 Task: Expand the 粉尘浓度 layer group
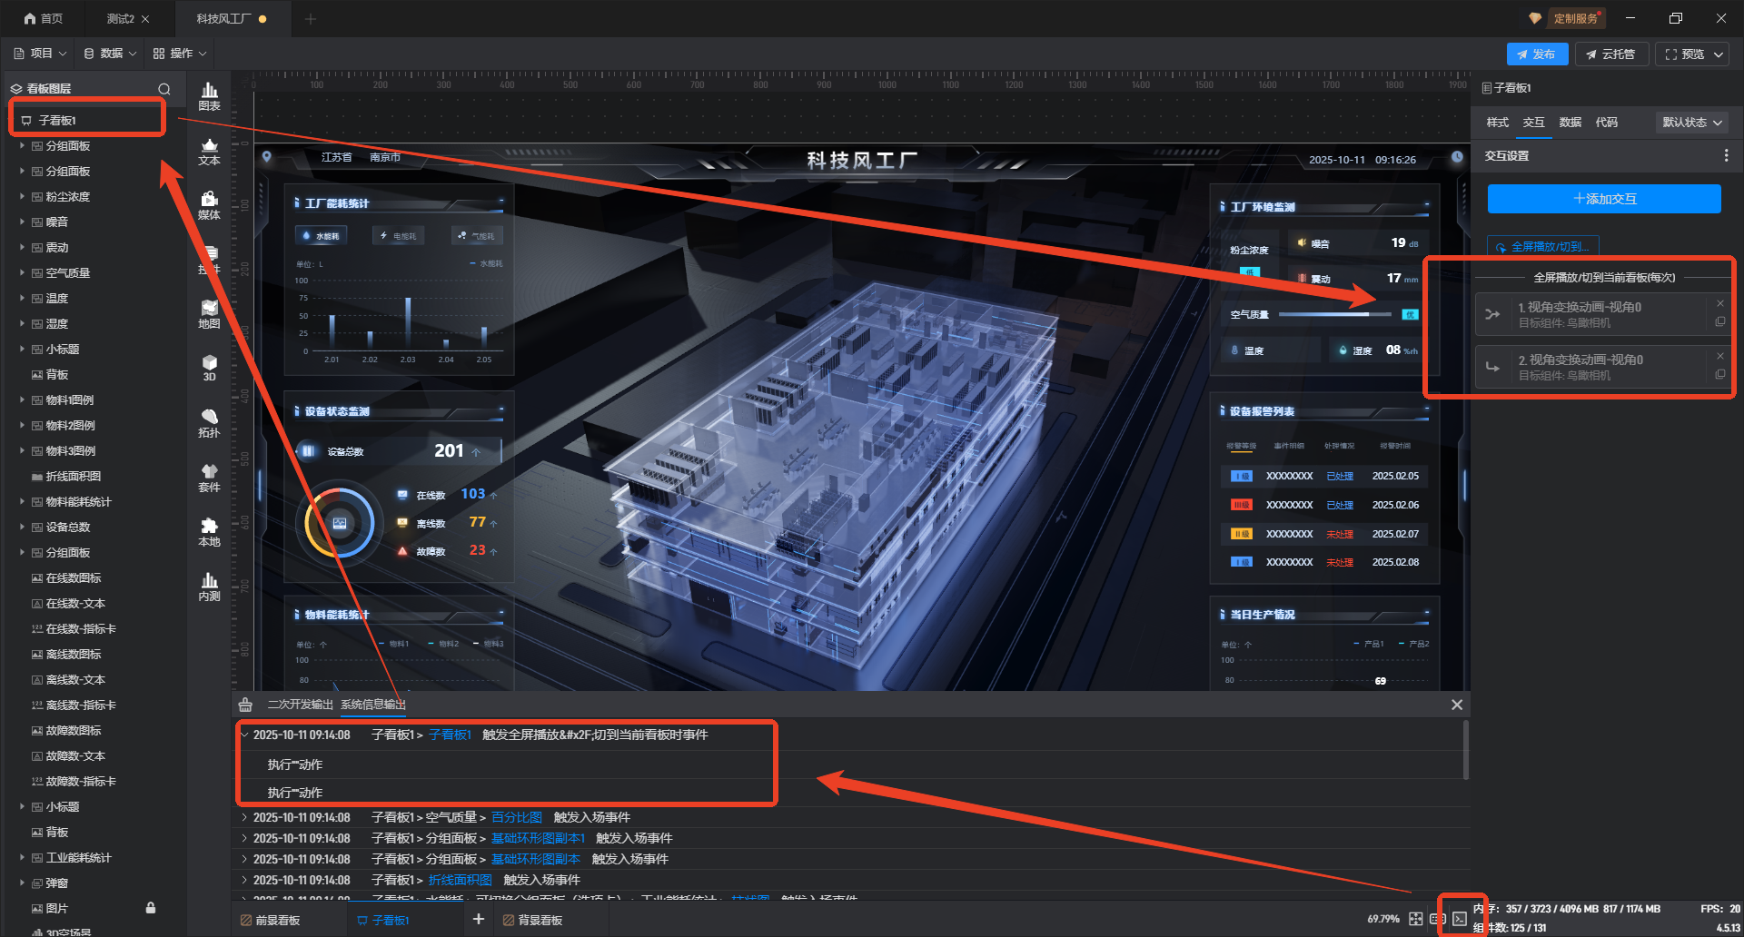[x=22, y=196]
